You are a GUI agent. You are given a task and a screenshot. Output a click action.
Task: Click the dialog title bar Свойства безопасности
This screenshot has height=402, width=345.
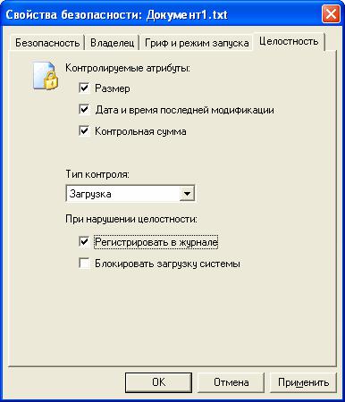(116, 14)
